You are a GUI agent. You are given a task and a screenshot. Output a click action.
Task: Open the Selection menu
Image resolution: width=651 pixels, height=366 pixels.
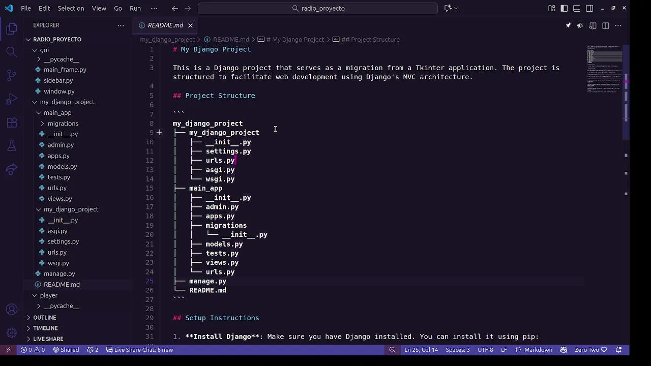pyautogui.click(x=71, y=8)
